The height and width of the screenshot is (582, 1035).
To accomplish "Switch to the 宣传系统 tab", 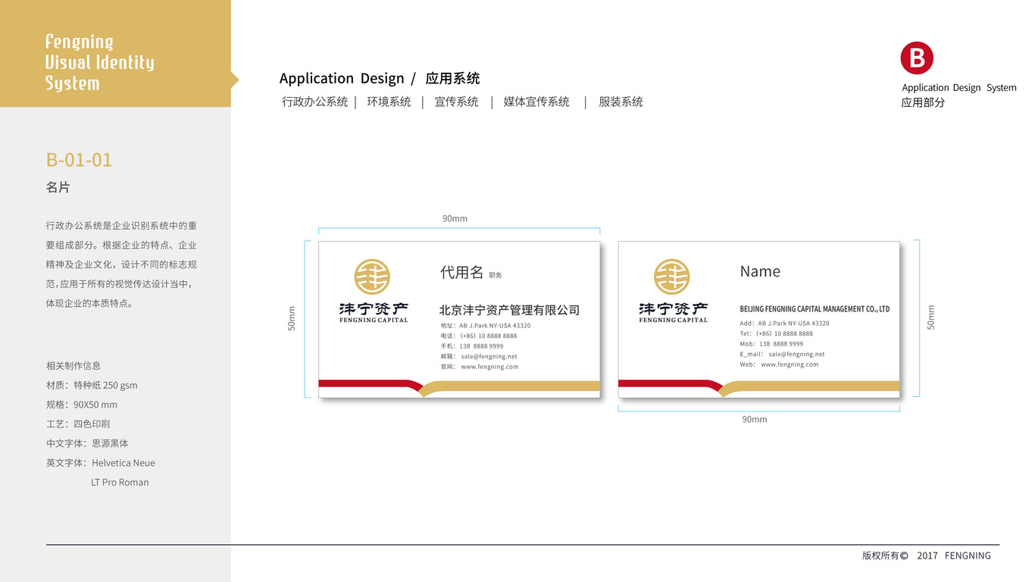I will pyautogui.click(x=456, y=102).
